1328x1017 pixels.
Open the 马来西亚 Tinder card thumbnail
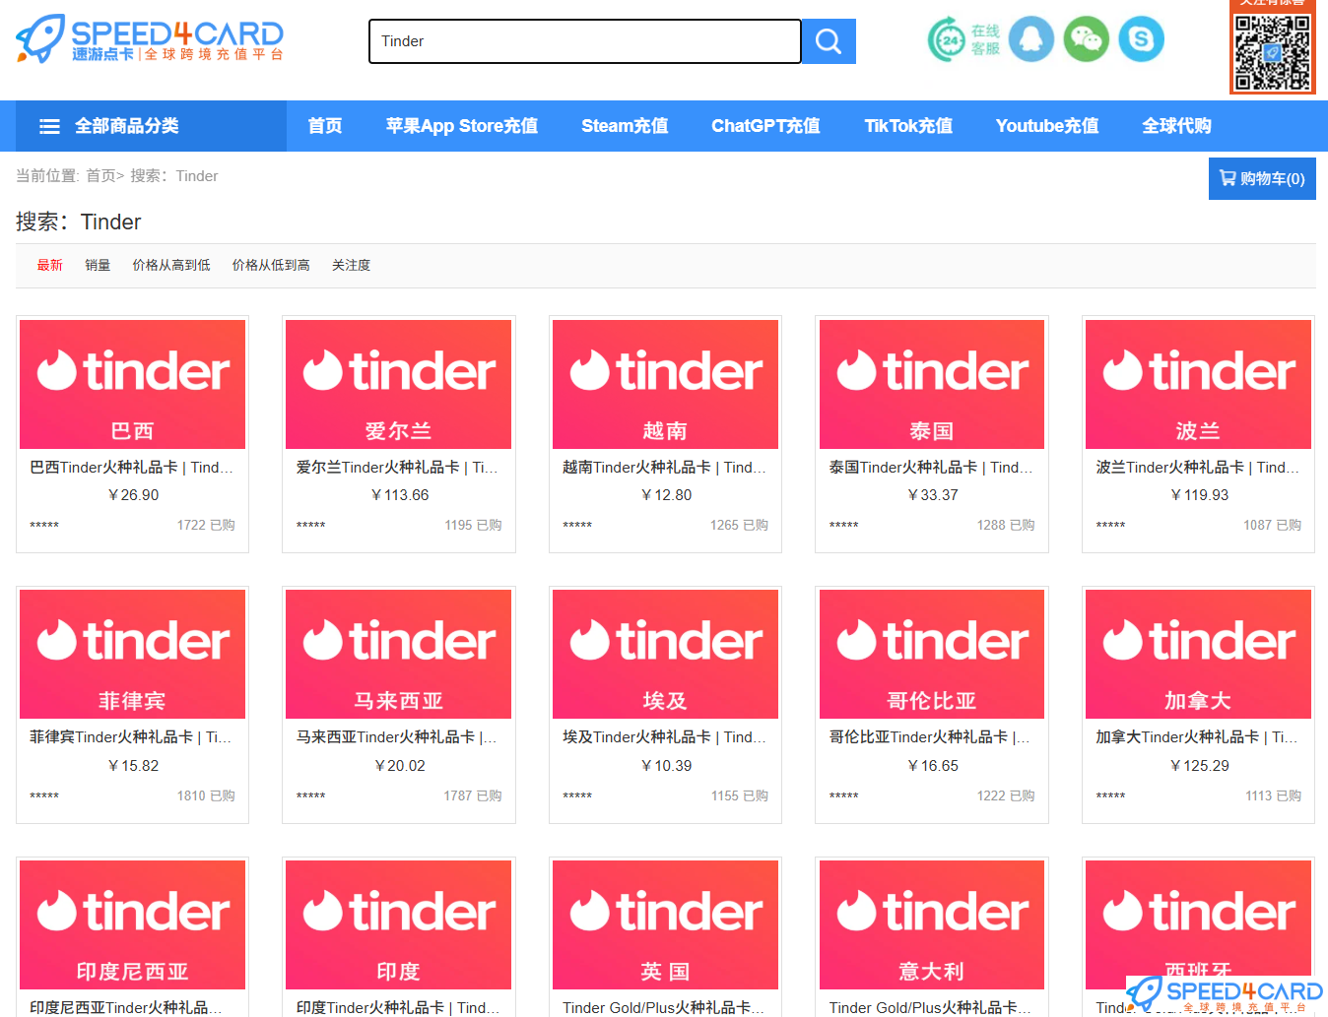pyautogui.click(x=399, y=654)
